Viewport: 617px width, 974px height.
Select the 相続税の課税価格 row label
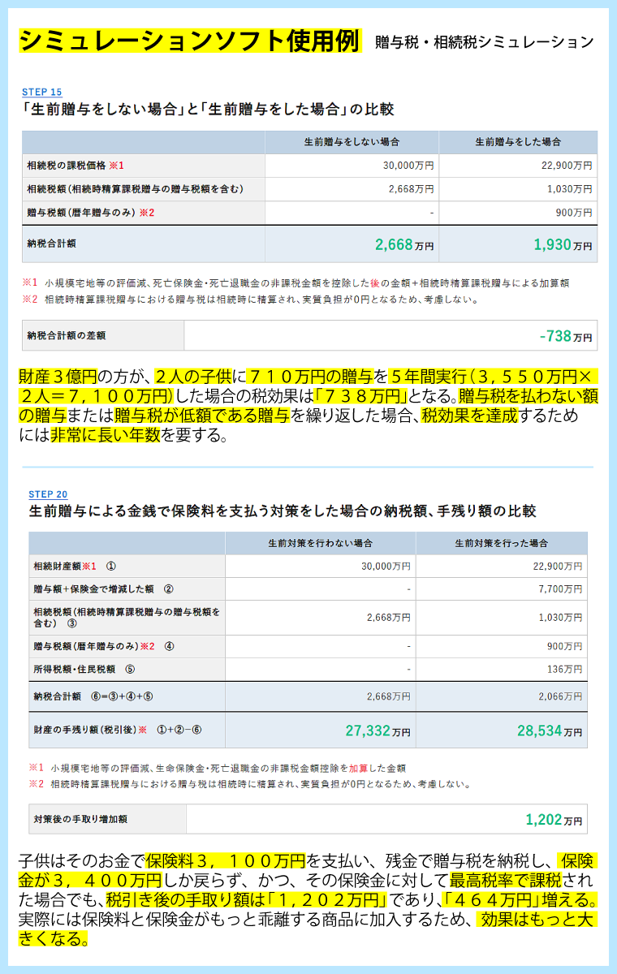pos(75,166)
